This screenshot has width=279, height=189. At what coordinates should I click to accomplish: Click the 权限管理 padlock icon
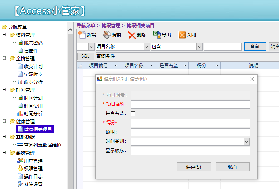click(20, 168)
